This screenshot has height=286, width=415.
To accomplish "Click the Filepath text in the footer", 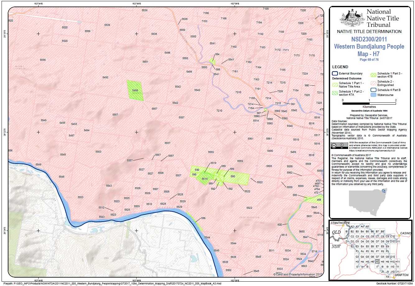I will click(x=112, y=284).
